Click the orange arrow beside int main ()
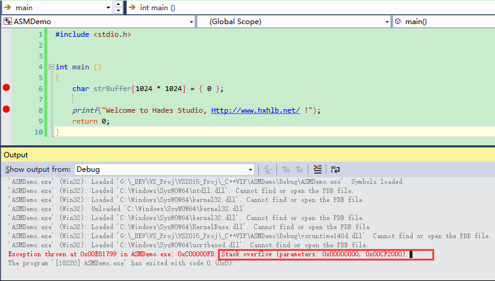The image size is (495, 281). click(132, 7)
